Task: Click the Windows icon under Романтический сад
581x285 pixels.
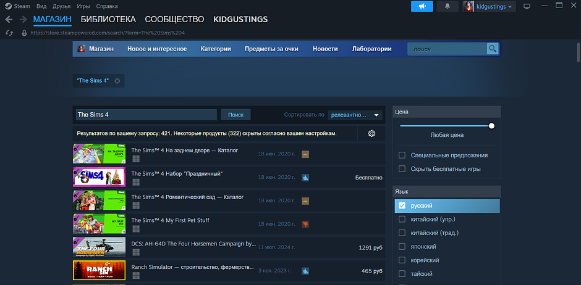Action: point(136,205)
